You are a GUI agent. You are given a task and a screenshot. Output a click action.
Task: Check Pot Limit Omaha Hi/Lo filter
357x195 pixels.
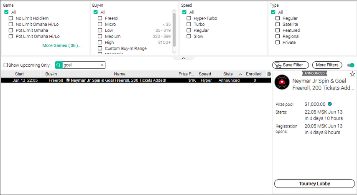click(11, 36)
